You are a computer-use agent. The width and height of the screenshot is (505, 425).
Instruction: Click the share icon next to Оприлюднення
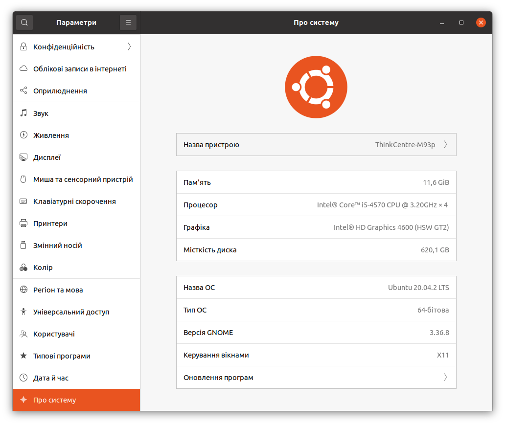click(23, 91)
